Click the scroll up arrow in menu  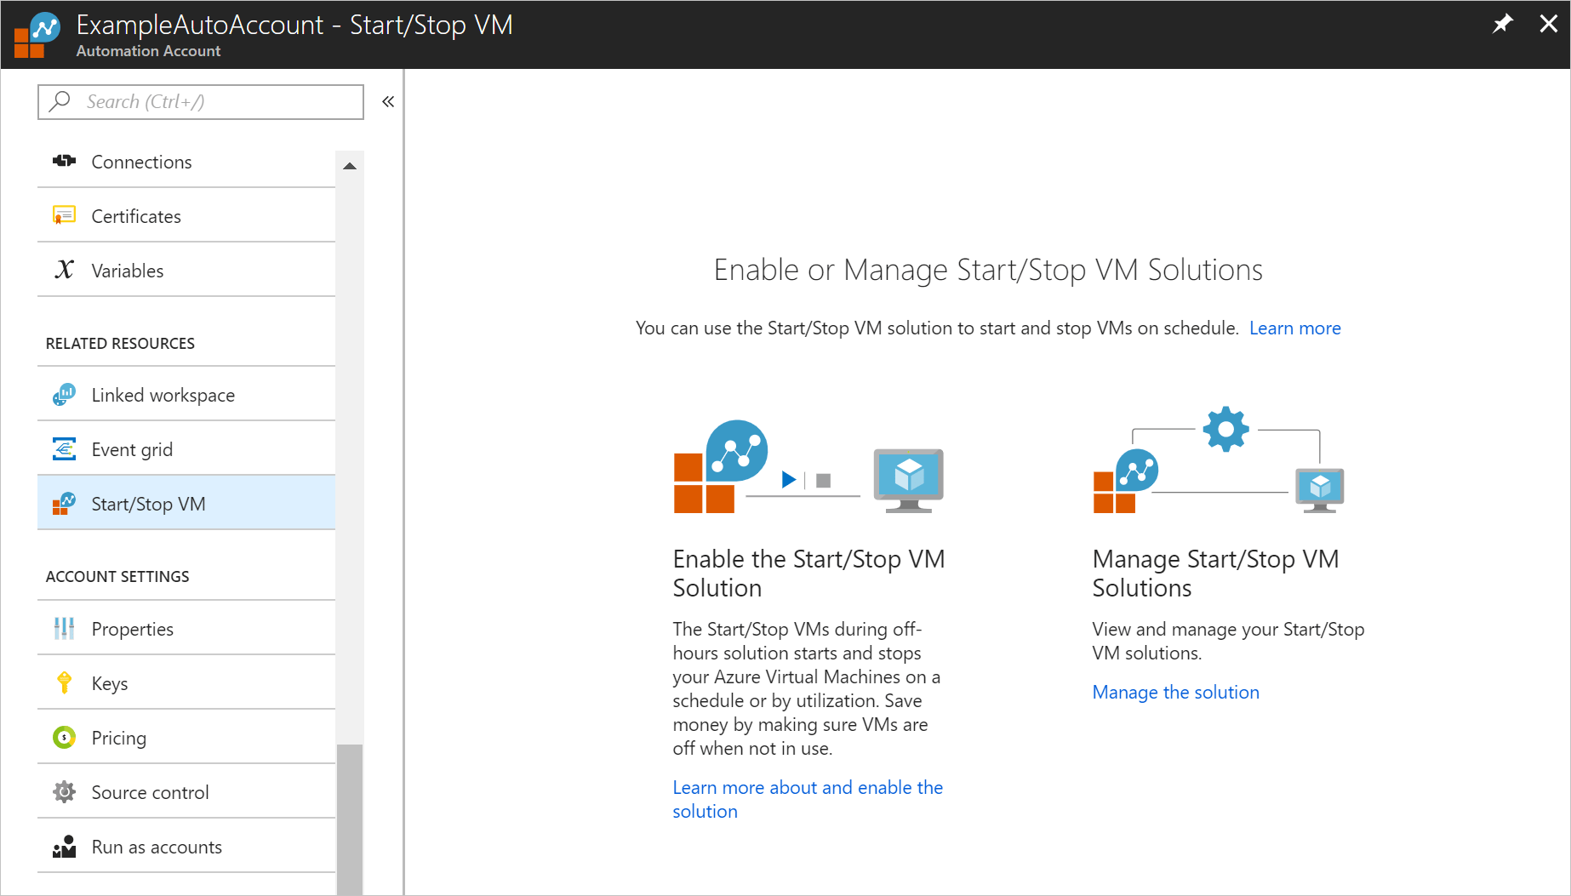point(350,166)
